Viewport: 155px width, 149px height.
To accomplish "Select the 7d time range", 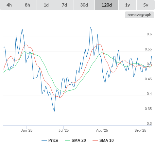I will point(64,5).
